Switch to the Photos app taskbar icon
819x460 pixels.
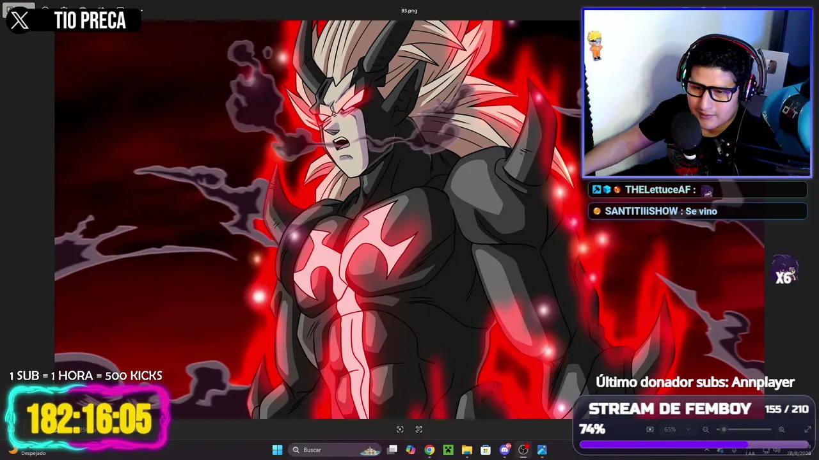542,450
